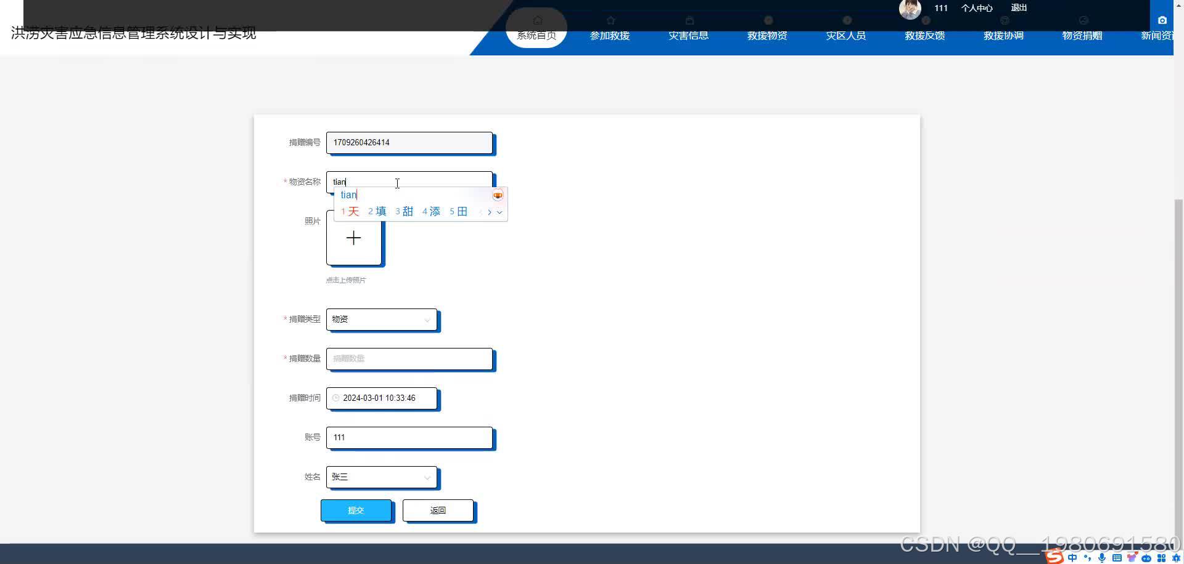Toggle the 中 Chinese/English input mode
Viewport: 1184px width, 564px height.
pyautogui.click(x=1072, y=558)
